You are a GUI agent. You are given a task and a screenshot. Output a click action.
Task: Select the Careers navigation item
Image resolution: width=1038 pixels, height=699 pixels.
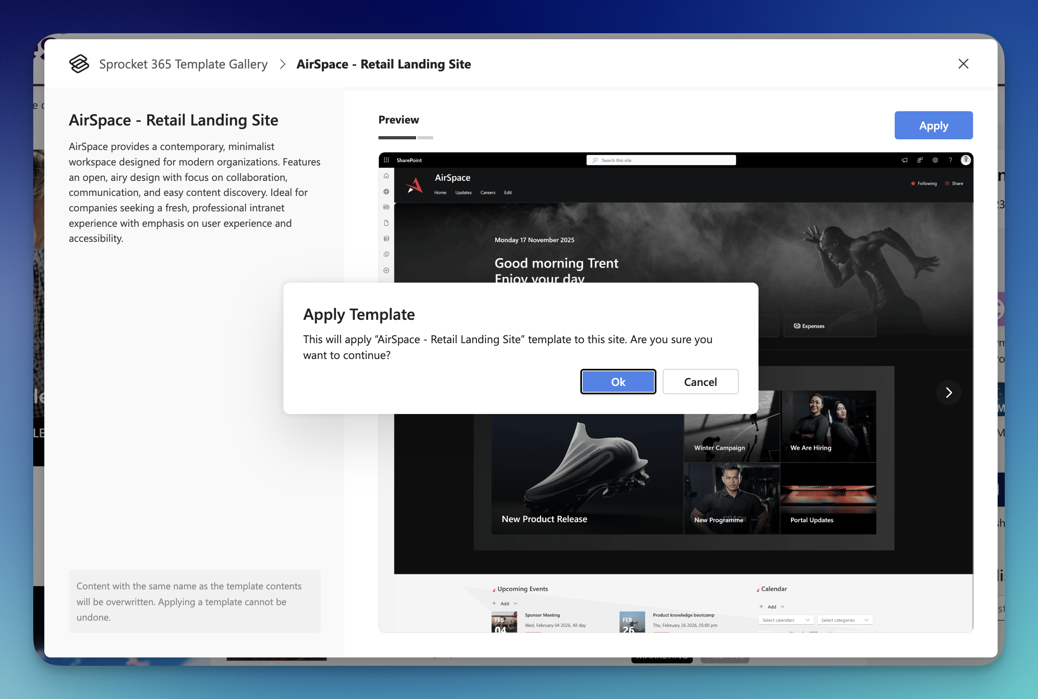pyautogui.click(x=489, y=193)
